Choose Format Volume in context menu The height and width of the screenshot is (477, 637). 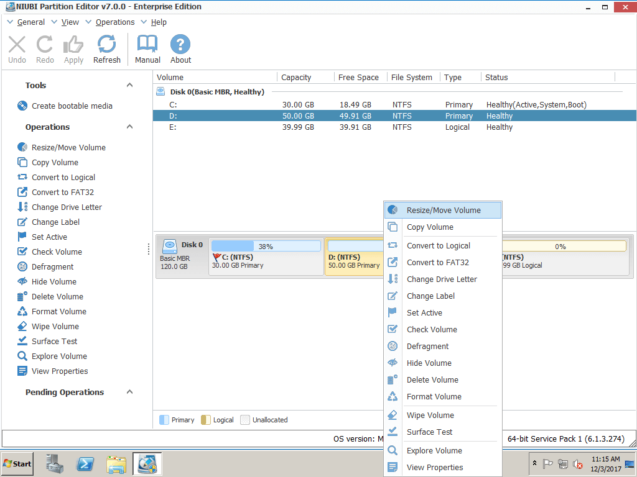point(443,397)
